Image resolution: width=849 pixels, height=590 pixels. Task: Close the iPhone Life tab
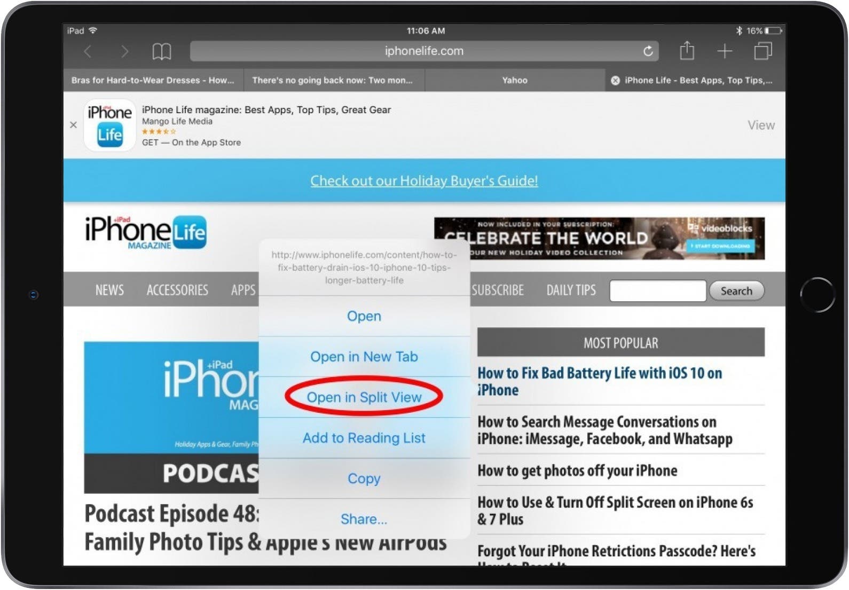(615, 81)
